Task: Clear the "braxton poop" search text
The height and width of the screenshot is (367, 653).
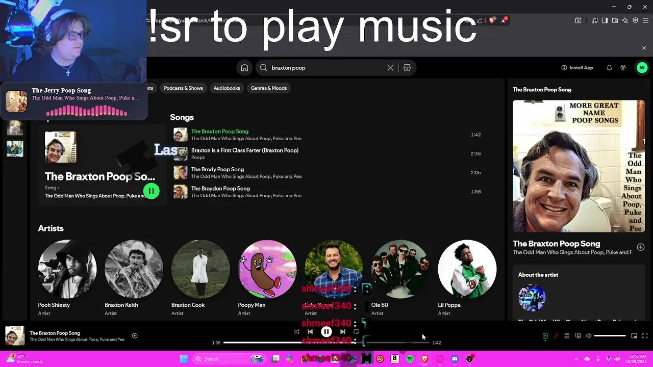Action: (x=390, y=68)
